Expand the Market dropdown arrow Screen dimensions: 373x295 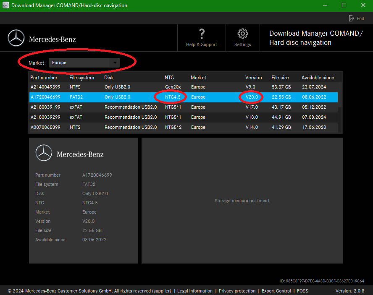click(x=115, y=63)
